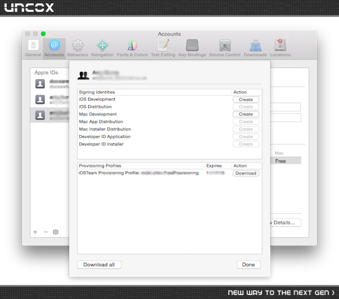The height and width of the screenshot is (299, 339).
Task: Open Key Bindings preferences
Action: 192,48
